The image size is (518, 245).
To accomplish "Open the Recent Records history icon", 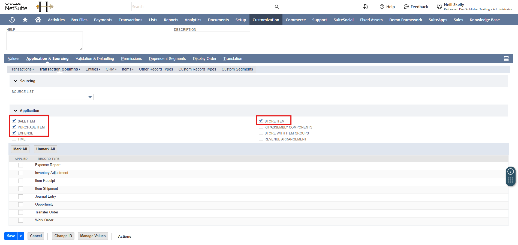I will [x=12, y=20].
